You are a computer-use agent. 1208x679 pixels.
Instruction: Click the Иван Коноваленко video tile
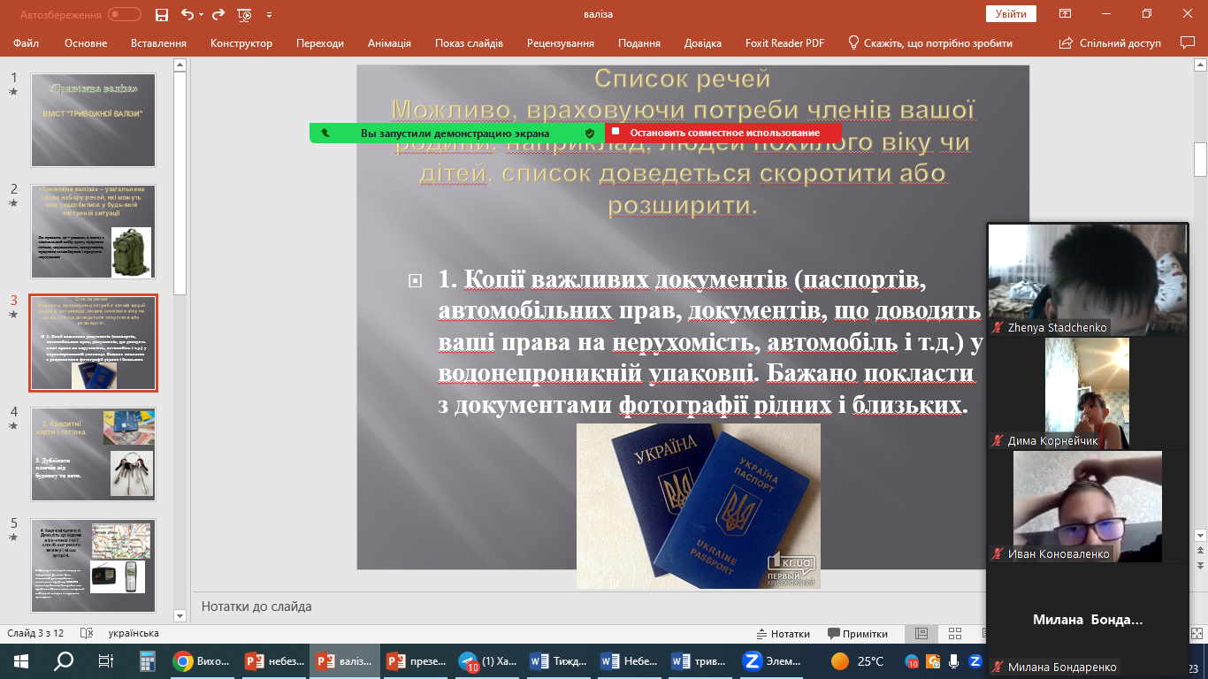1087,507
